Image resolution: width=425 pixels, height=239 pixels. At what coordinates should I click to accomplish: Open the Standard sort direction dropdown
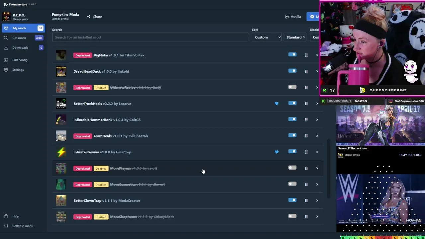point(296,37)
